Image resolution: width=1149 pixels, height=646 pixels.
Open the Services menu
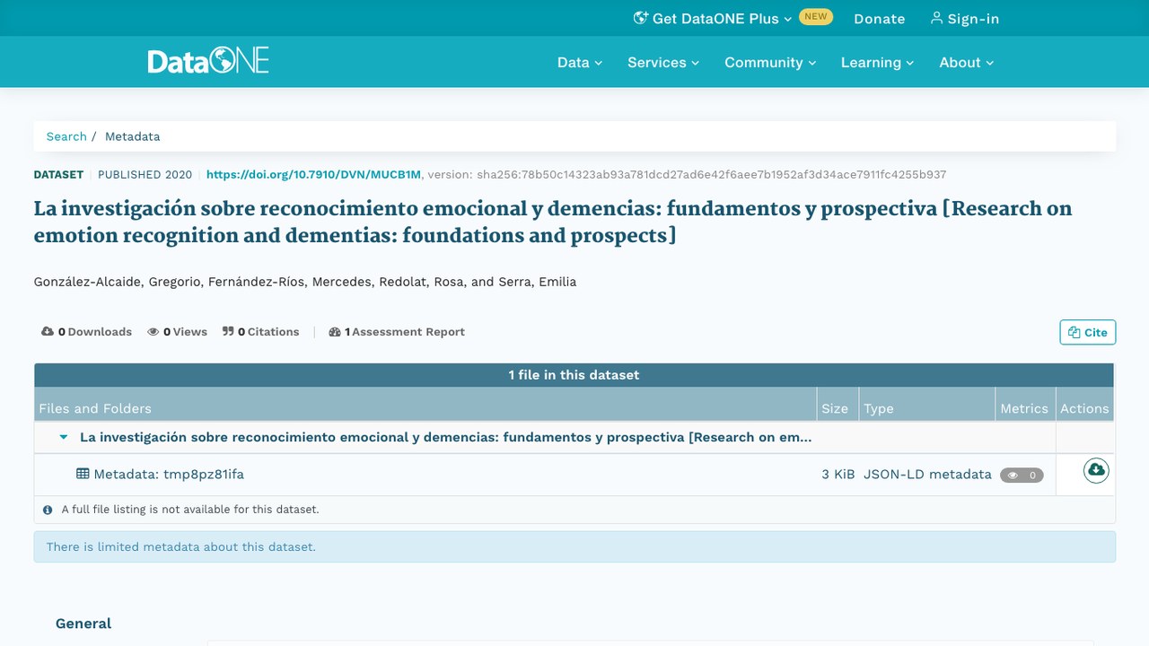pos(663,62)
